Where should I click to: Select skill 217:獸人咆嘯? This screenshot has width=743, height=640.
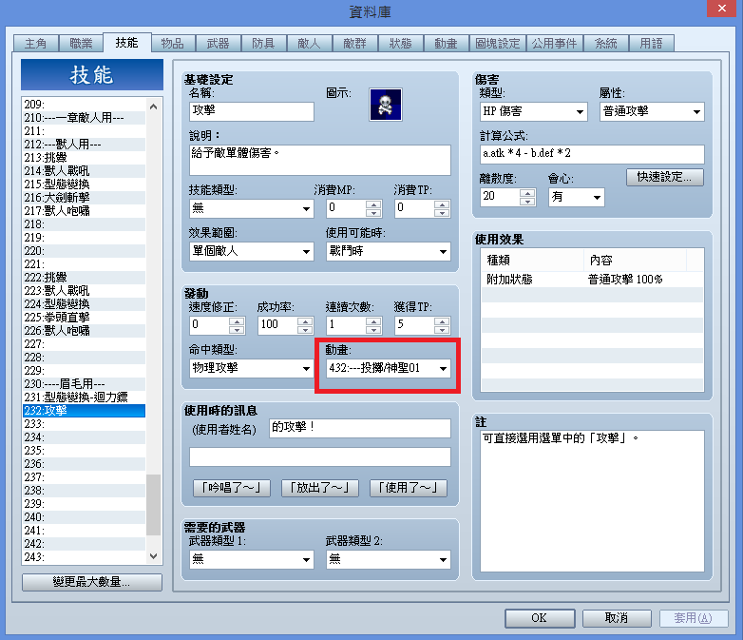85,211
